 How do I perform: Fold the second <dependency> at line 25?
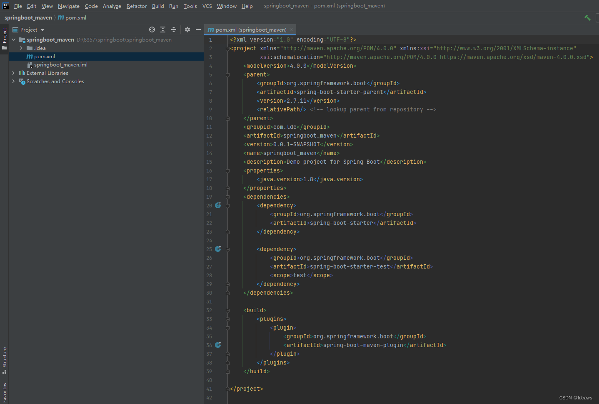(x=227, y=249)
